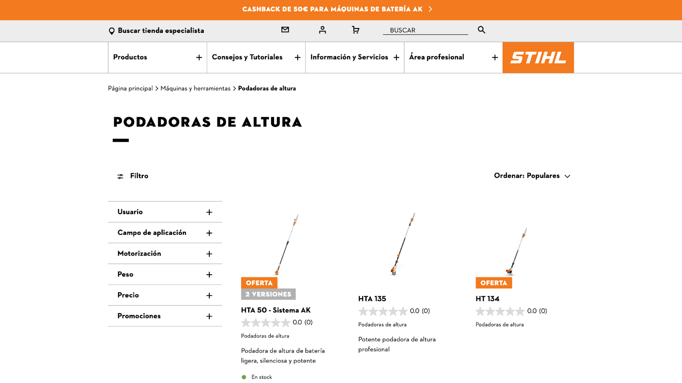This screenshot has height=383, width=682.
Task: Expand the Campo de aplicación filter
Action: 165,233
